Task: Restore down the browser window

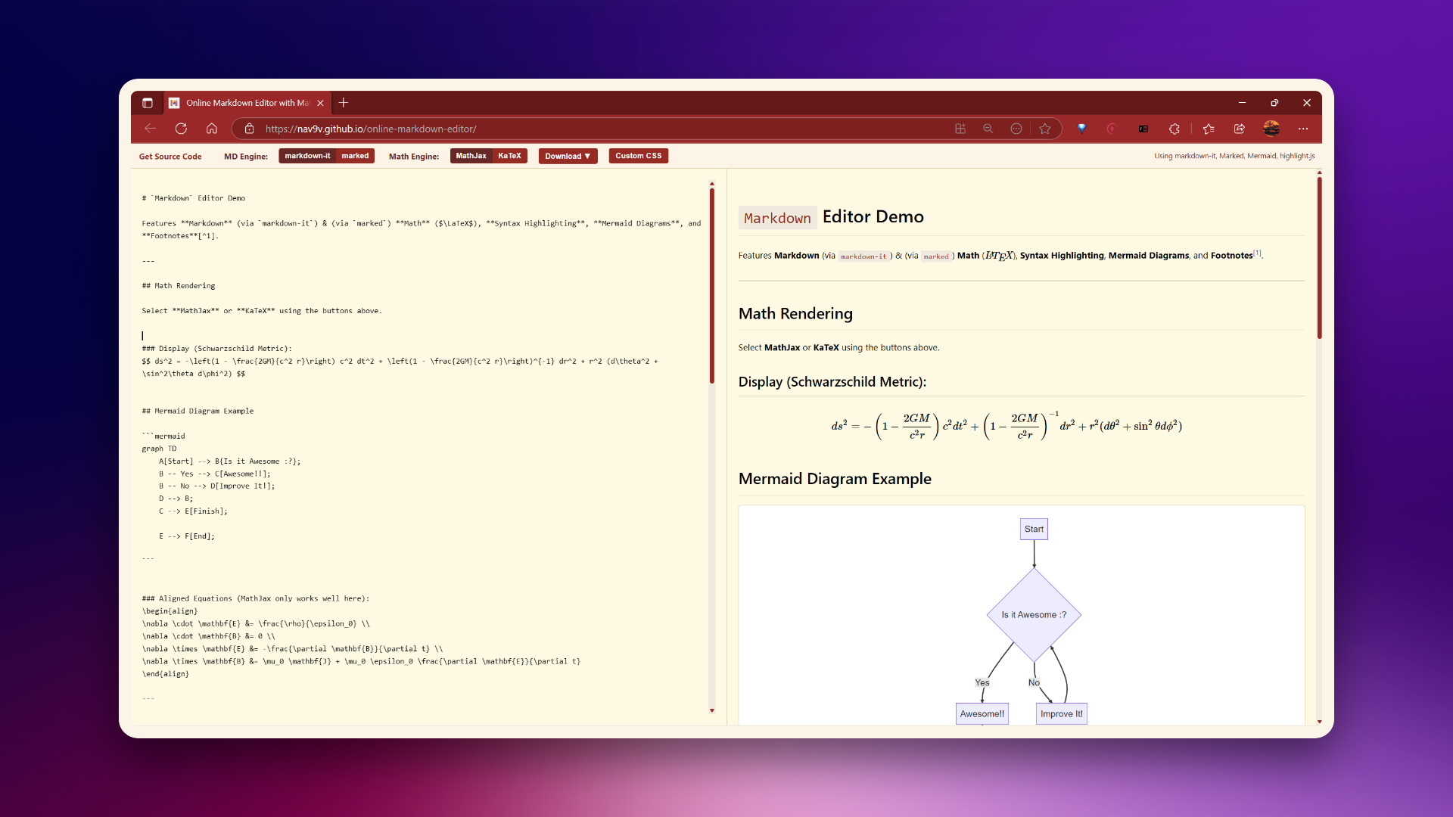Action: point(1274,103)
